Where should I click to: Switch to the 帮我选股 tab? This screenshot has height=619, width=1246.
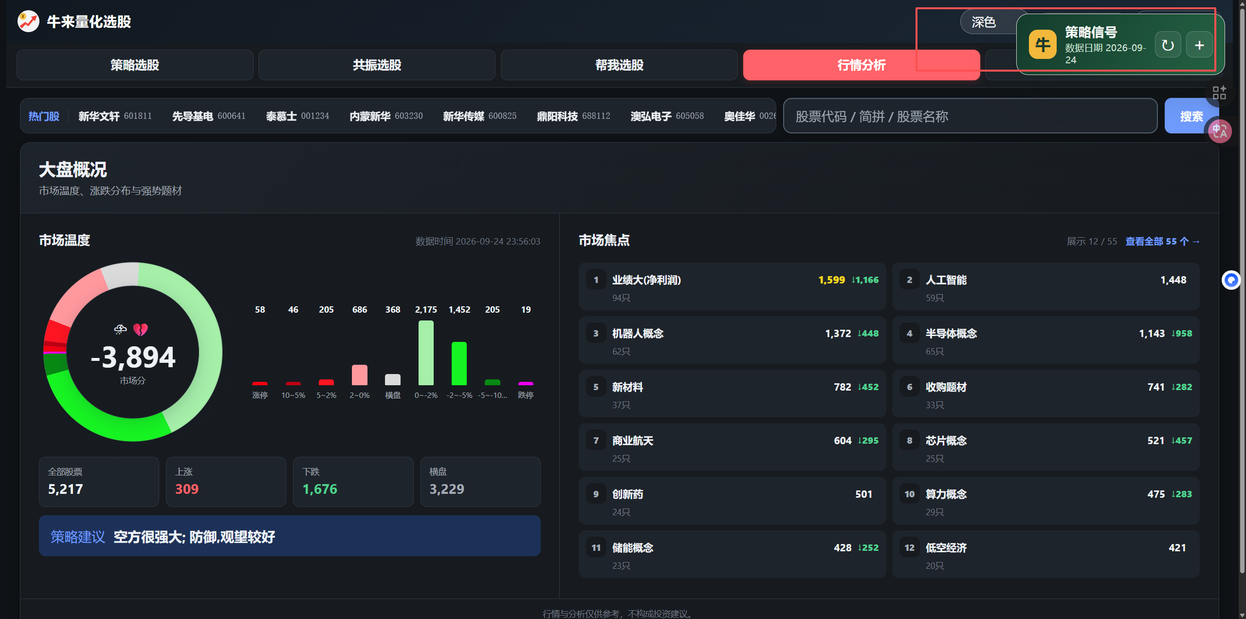(619, 65)
